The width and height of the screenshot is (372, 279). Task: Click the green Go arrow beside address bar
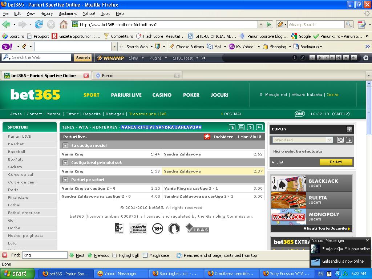click(x=269, y=24)
